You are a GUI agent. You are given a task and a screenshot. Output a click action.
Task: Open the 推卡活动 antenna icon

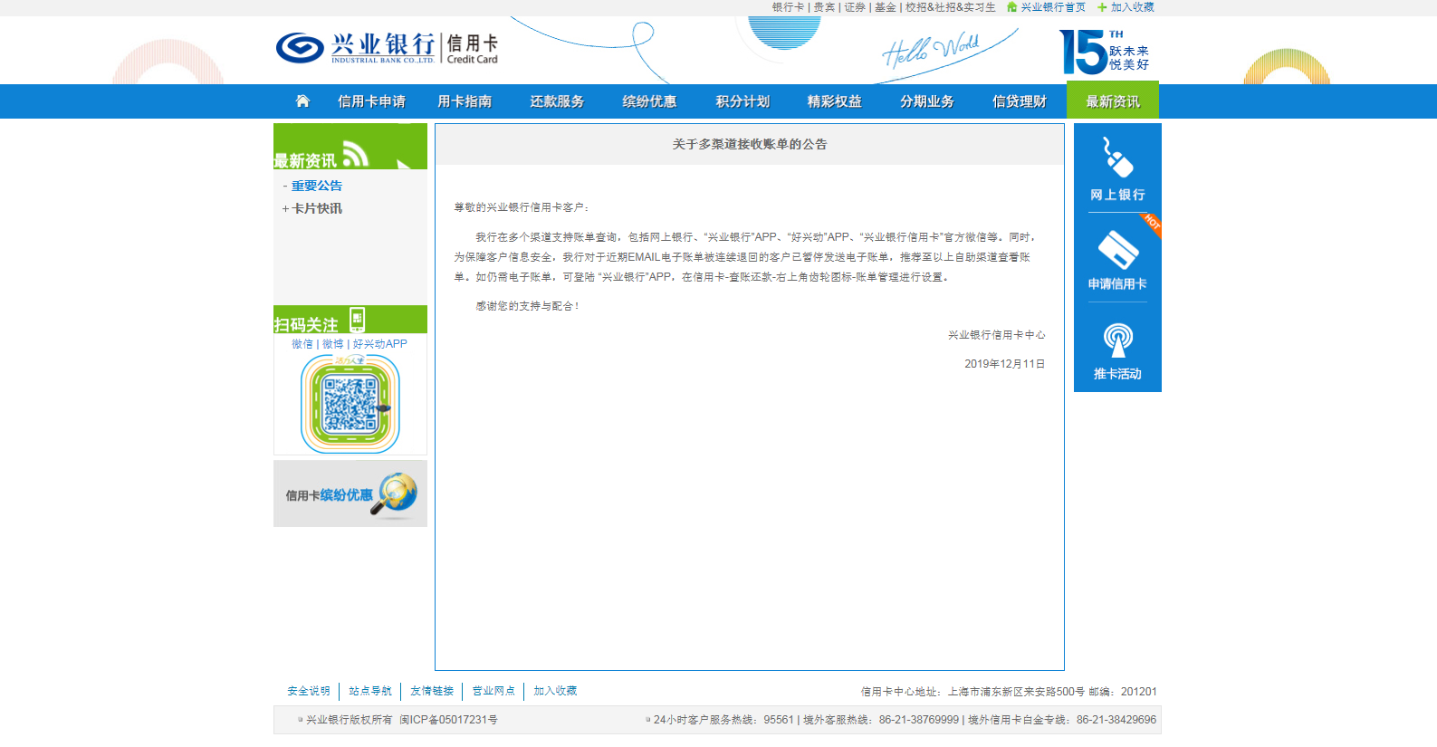(x=1117, y=340)
